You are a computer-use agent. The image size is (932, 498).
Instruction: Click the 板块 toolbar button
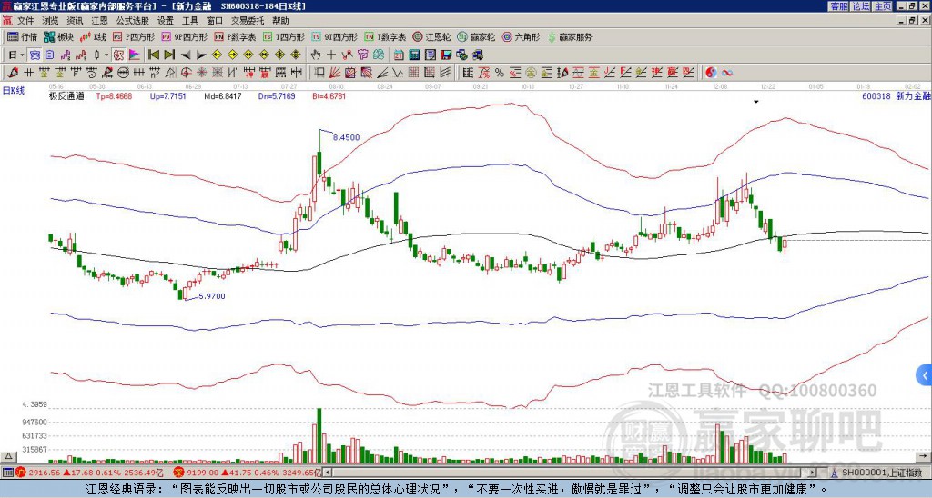click(58, 36)
